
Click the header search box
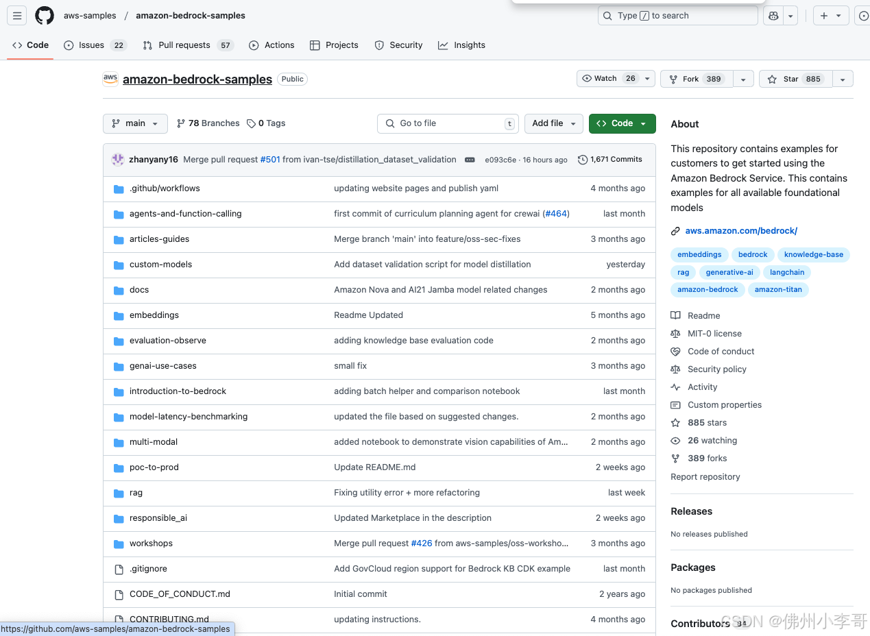coord(678,16)
